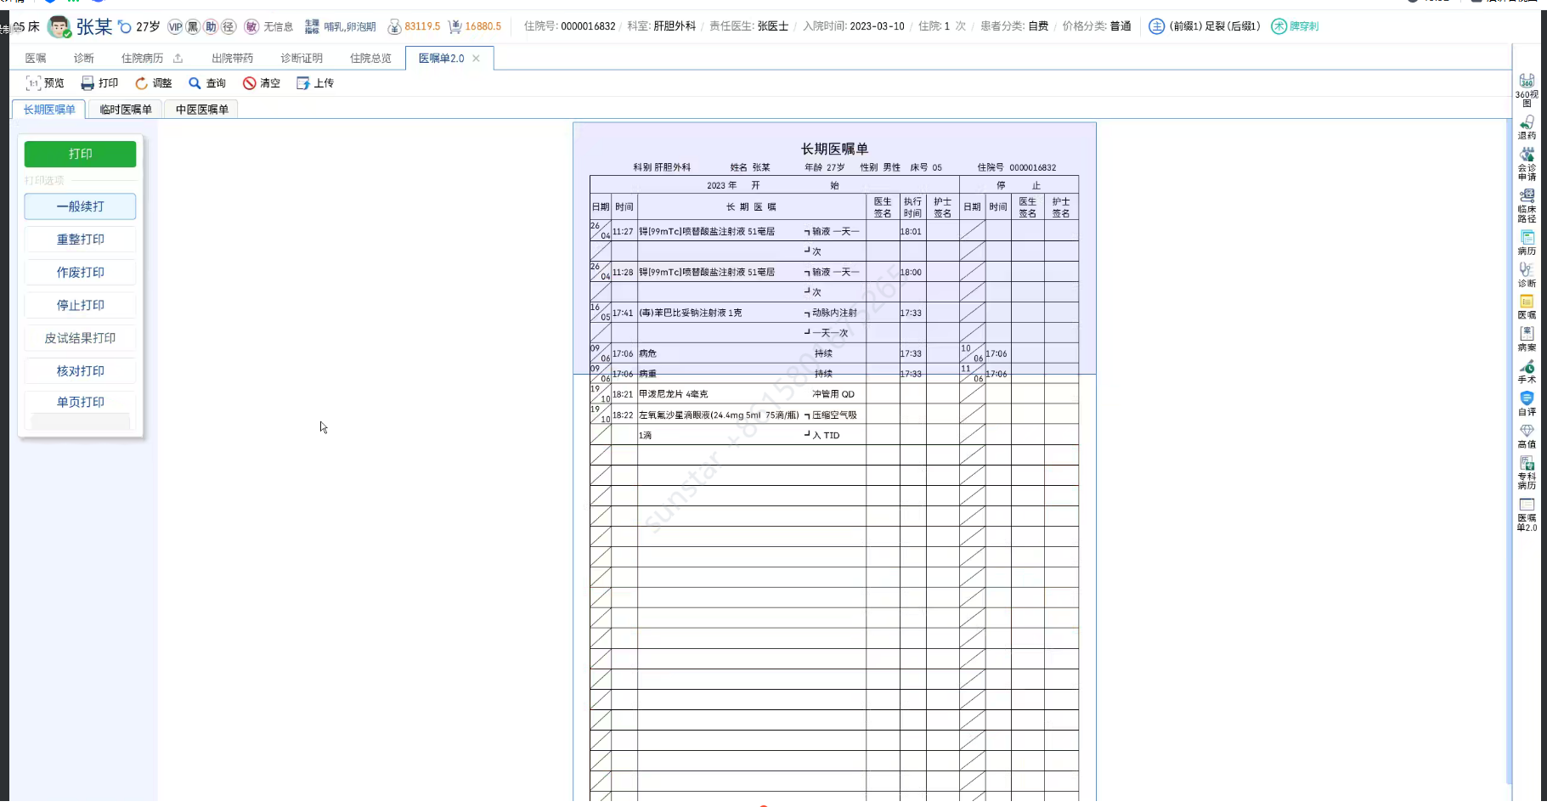
Task: Click the refresh icon beside 张某's name
Action: [x=125, y=27]
